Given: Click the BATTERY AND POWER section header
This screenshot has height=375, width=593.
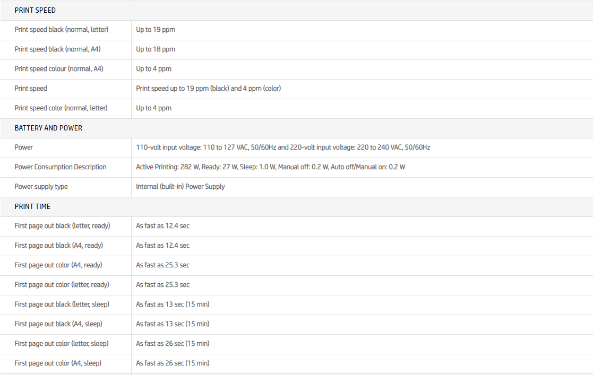Looking at the screenshot, I should pyautogui.click(x=48, y=128).
